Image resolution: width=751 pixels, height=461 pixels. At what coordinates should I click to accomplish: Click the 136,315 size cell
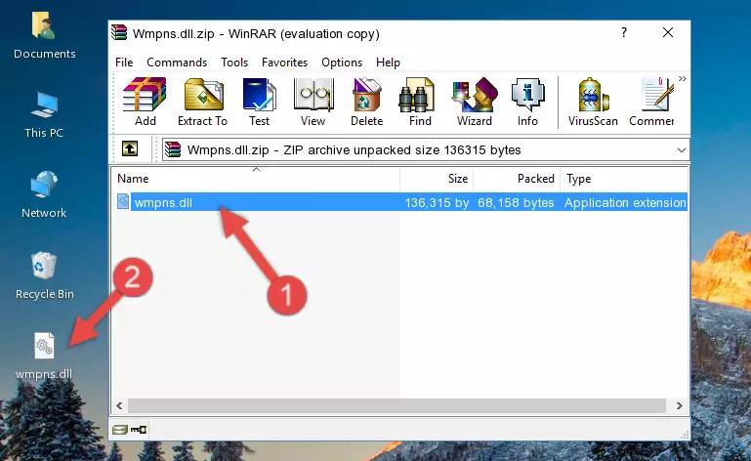point(437,203)
